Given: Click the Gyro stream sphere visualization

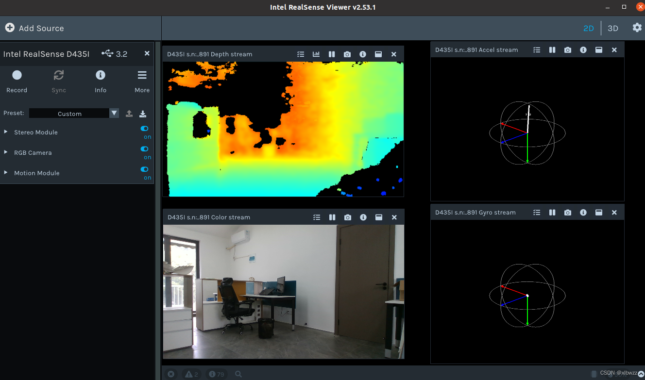Looking at the screenshot, I should [x=527, y=295].
